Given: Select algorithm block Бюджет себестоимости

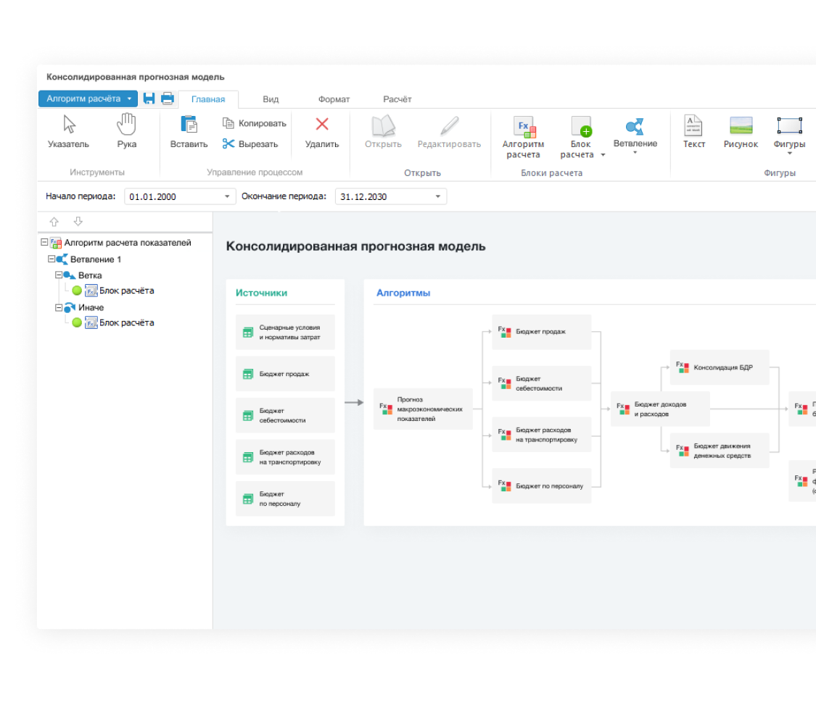Looking at the screenshot, I should 542,383.
